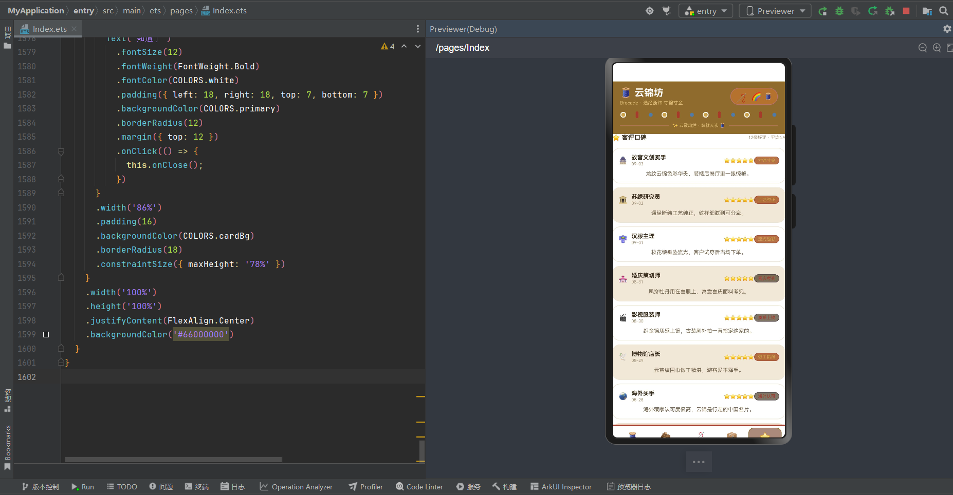
Task: Open Previewer settings gear icon
Action: point(947,29)
